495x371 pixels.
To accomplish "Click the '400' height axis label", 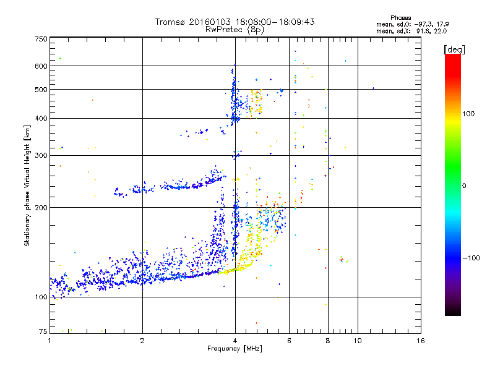I will point(41,118).
